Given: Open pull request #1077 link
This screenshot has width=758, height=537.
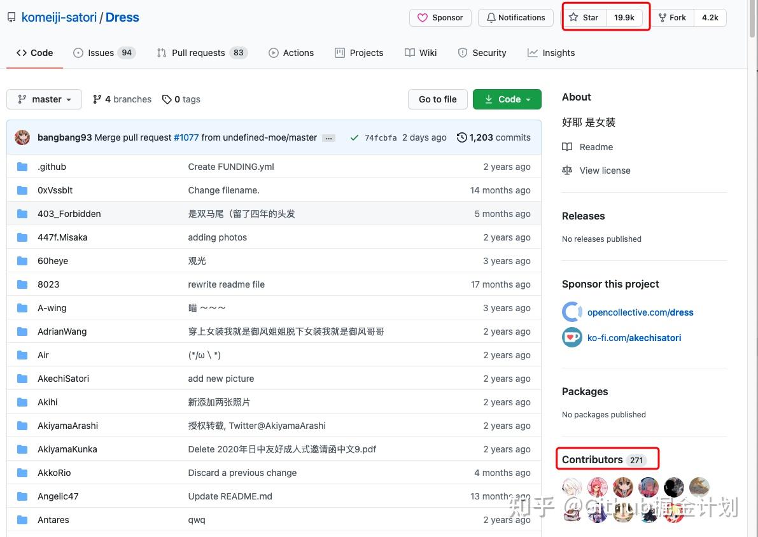Looking at the screenshot, I should 186,137.
